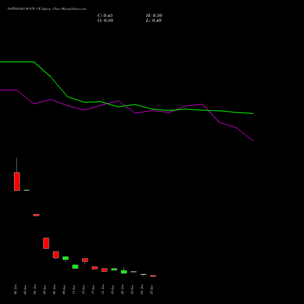Click the 08 date label on axis
This screenshot has width=304, height=304.
click(54, 289)
